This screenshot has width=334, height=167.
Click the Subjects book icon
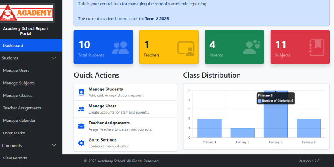317,48
